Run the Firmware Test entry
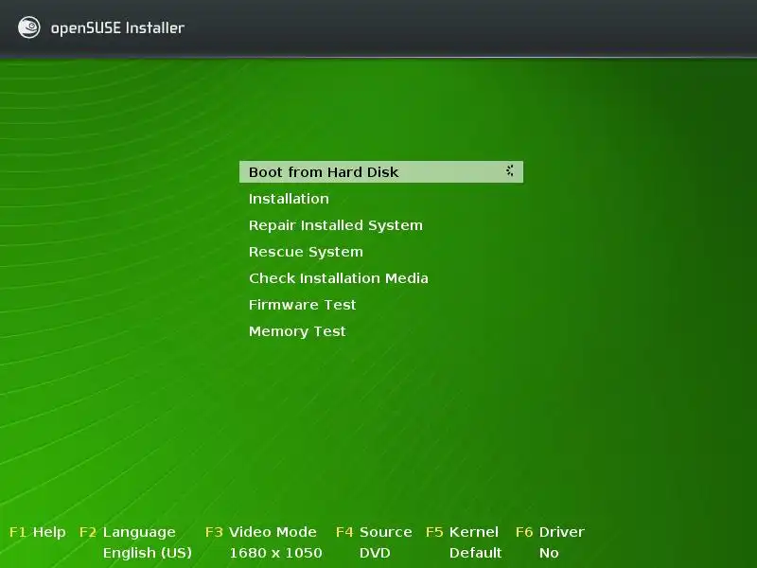Image resolution: width=757 pixels, height=568 pixels. 302,305
